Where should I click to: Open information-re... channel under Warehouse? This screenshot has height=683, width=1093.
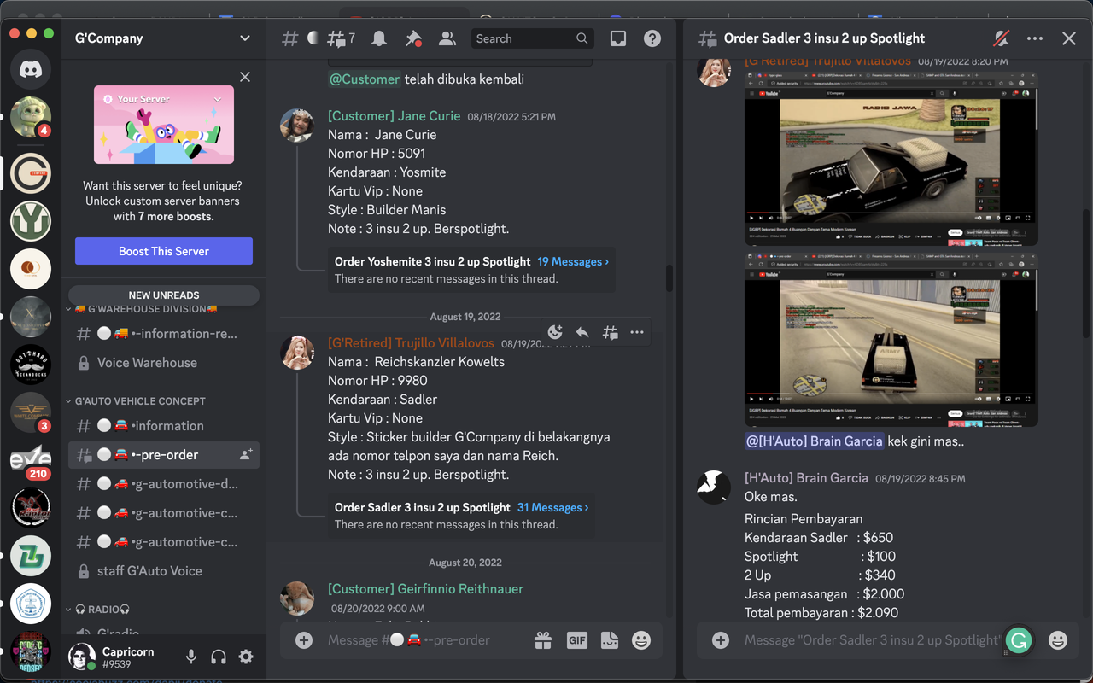click(164, 334)
